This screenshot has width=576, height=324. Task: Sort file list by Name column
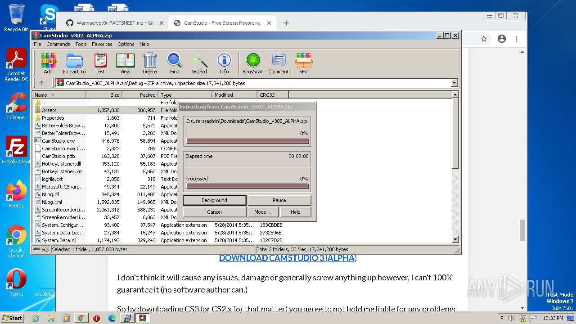click(x=59, y=95)
